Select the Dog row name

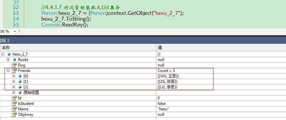(x=22, y=65)
